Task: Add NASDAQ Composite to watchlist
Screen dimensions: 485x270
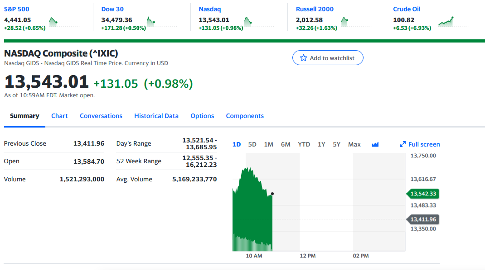Action: click(328, 58)
